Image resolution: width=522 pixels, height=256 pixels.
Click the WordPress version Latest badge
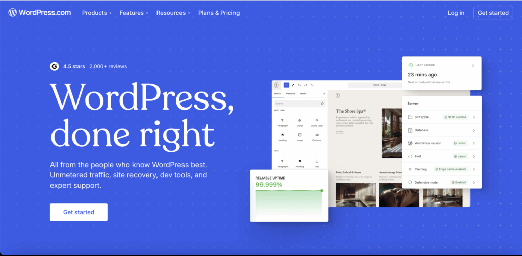tap(460, 143)
